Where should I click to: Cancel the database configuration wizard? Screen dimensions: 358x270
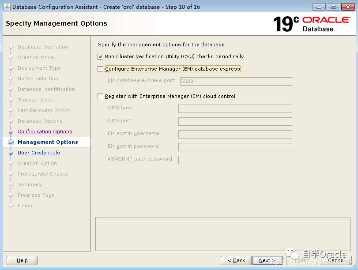336,260
